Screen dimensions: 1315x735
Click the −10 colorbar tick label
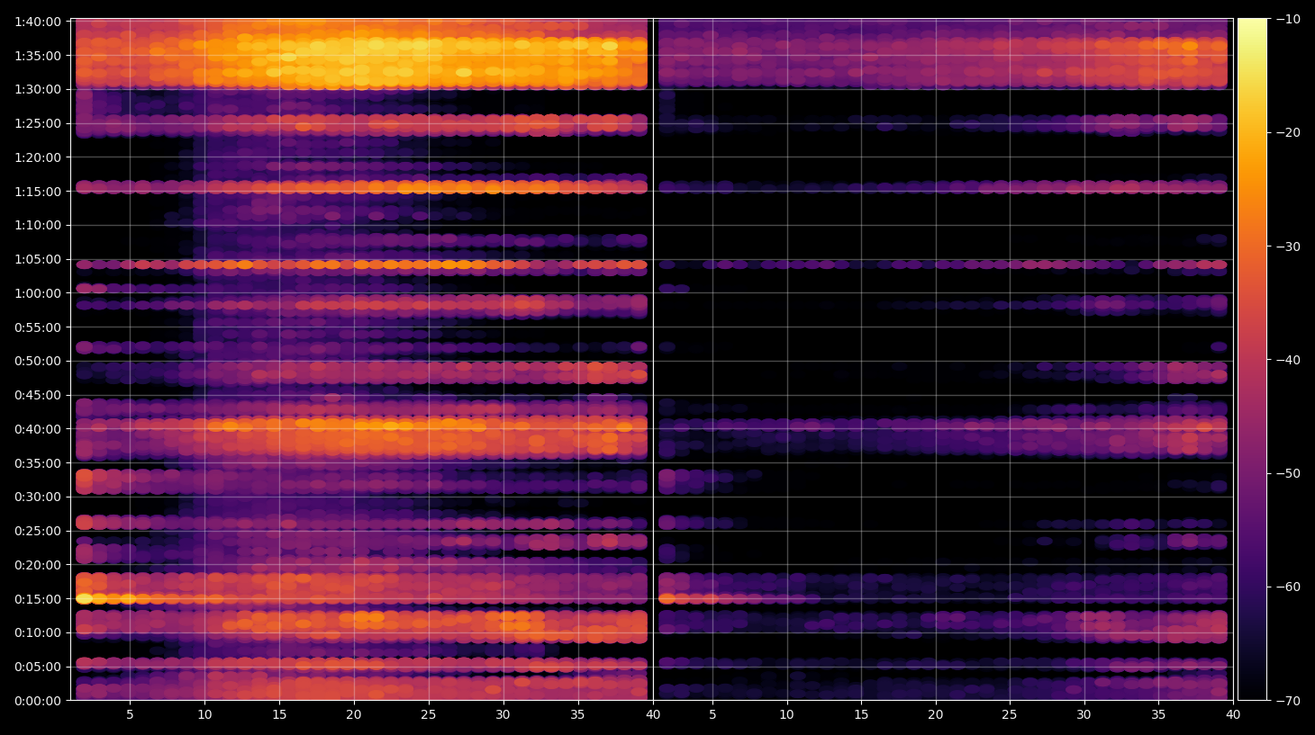[1287, 19]
